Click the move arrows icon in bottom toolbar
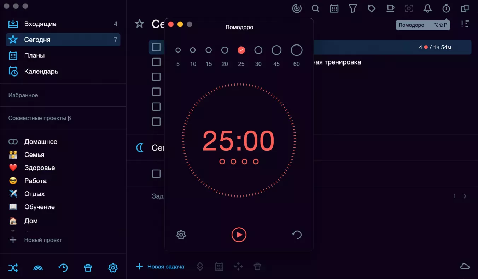Screen dimensions: 478x279 click(x=238, y=267)
